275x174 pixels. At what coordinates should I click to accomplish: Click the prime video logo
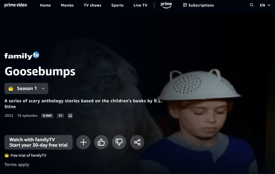coord(16,5)
